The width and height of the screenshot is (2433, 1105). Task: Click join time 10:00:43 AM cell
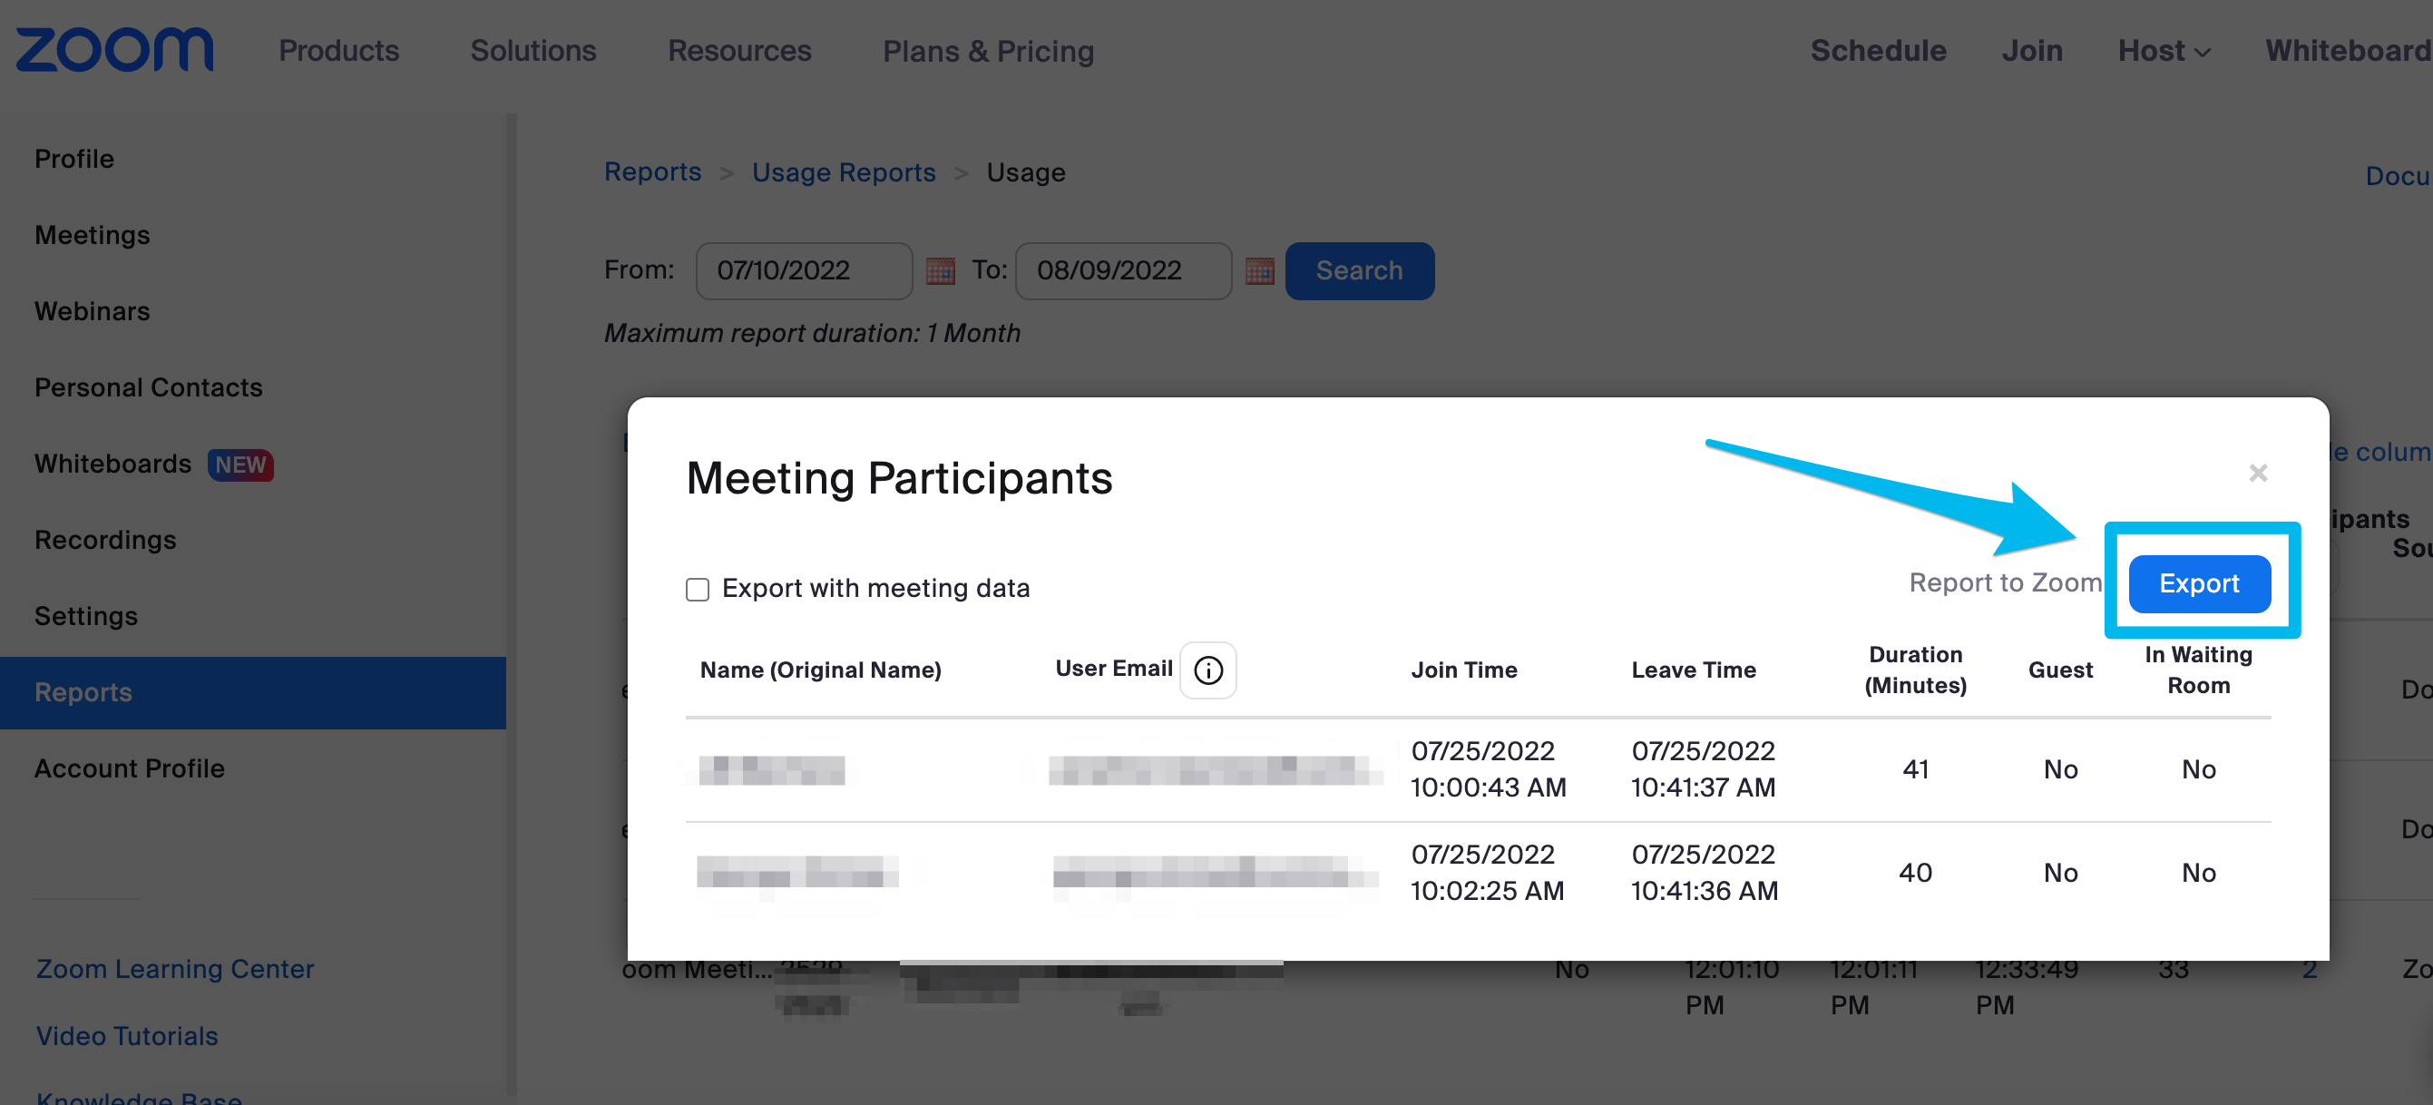(1488, 768)
